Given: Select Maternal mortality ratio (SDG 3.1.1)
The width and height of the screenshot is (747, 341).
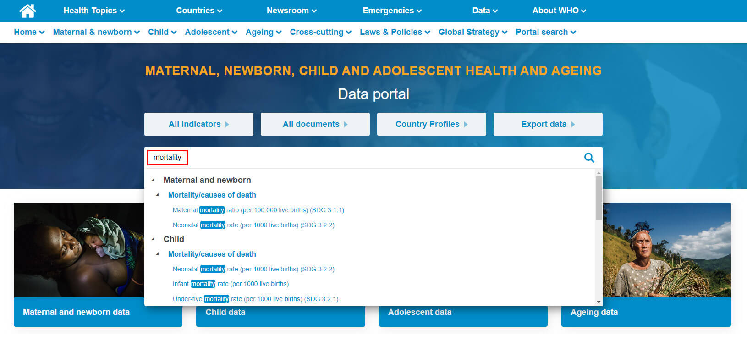Looking at the screenshot, I should [x=258, y=210].
